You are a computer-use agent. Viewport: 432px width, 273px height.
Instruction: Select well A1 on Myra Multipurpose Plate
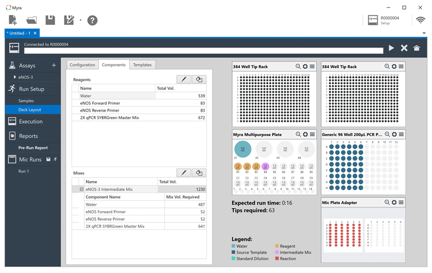(243, 149)
